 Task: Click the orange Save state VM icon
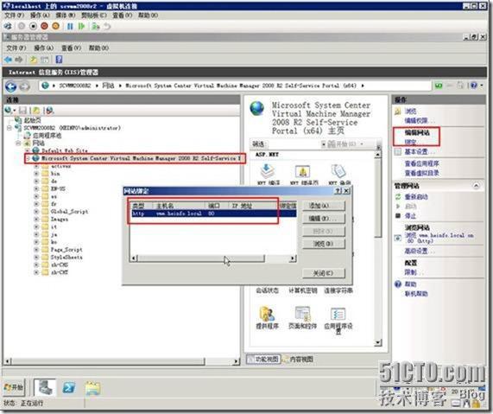click(x=55, y=26)
